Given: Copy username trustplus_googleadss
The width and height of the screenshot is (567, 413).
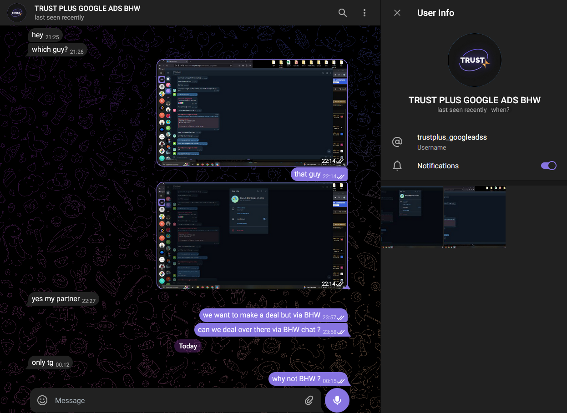Looking at the screenshot, I should (x=452, y=137).
